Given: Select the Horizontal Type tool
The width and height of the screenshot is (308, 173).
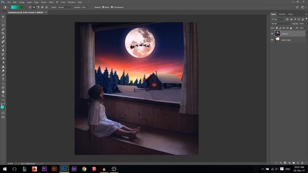Looking at the screenshot, I should (3, 79).
